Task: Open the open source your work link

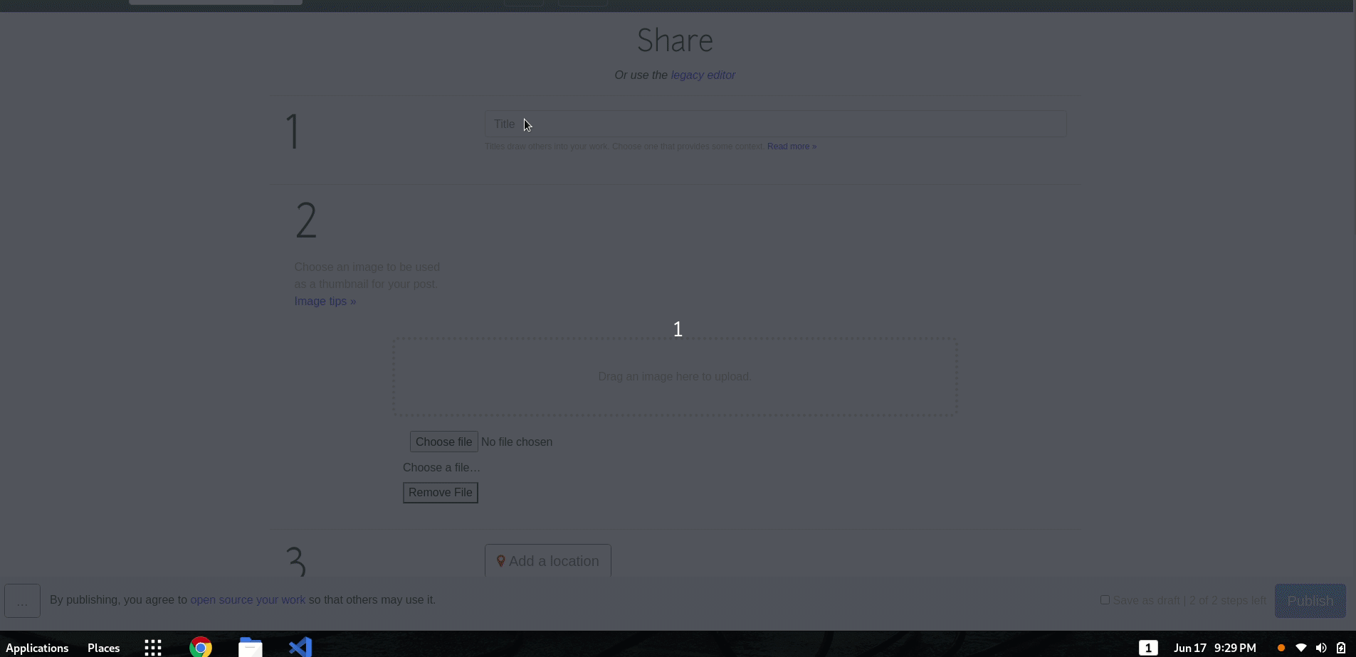Action: 248,600
